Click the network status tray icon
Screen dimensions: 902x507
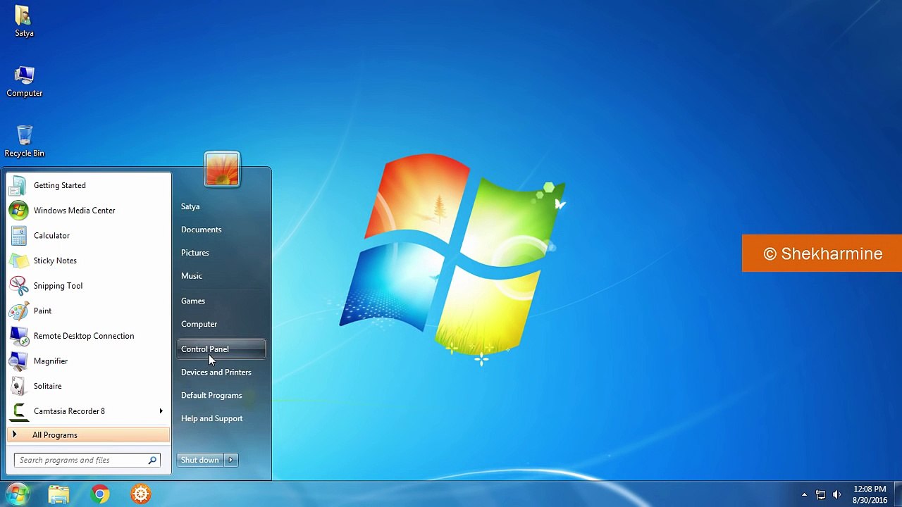tap(820, 495)
